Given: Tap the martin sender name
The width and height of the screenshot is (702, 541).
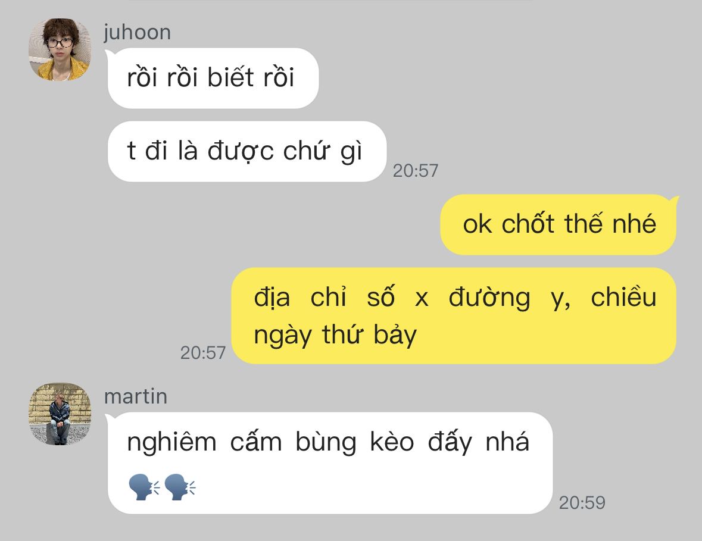Looking at the screenshot, I should 136,396.
